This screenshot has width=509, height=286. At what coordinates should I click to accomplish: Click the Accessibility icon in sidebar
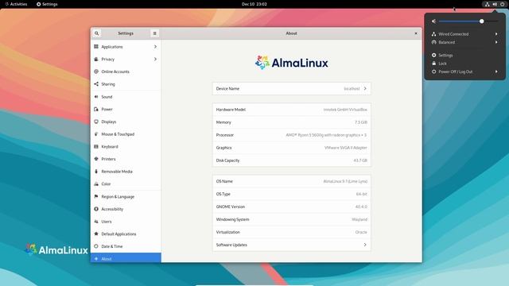pos(96,209)
